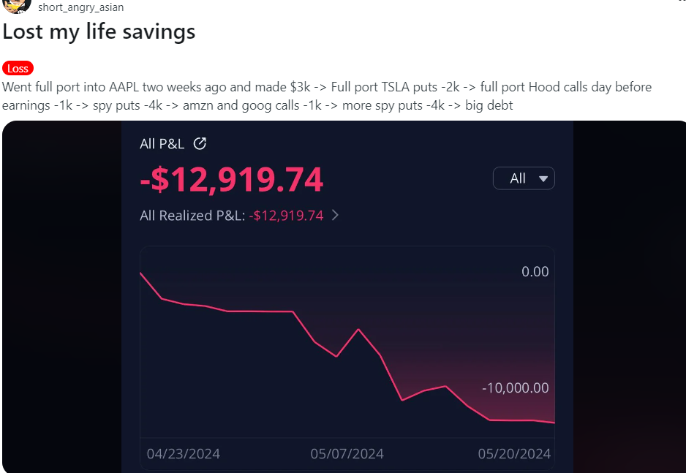
Task: Click the share icon beside All P&L
Action: [x=200, y=143]
